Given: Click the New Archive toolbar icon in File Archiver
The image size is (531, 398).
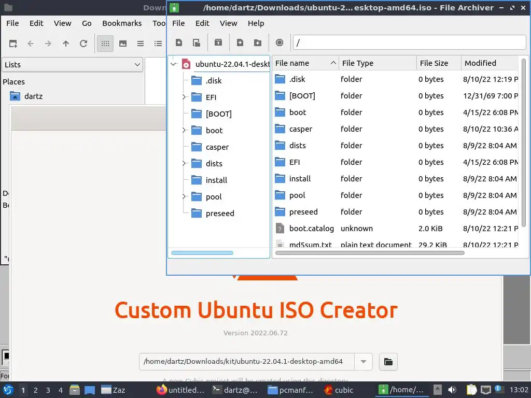Looking at the screenshot, I should (x=179, y=42).
